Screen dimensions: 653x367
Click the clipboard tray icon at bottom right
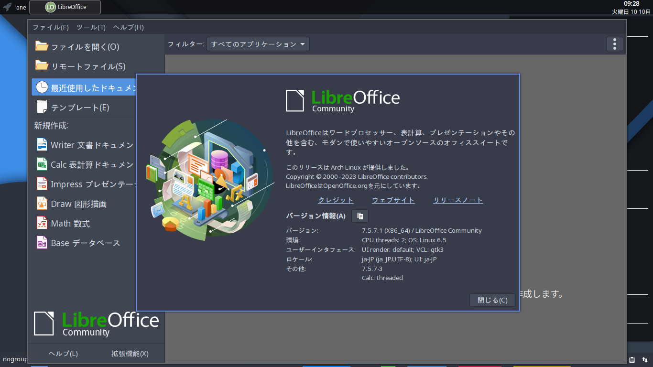click(632, 360)
